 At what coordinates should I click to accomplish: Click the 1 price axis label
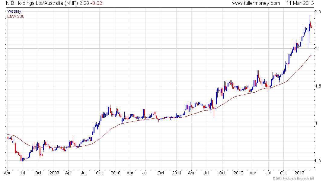pyautogui.click(x=316, y=123)
